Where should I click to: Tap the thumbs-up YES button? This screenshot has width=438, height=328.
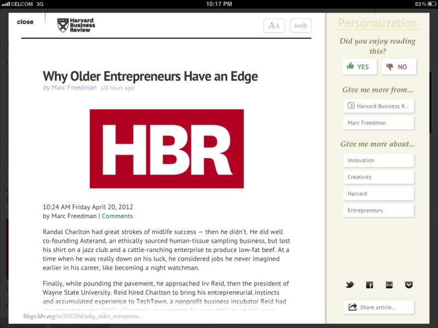click(x=360, y=67)
